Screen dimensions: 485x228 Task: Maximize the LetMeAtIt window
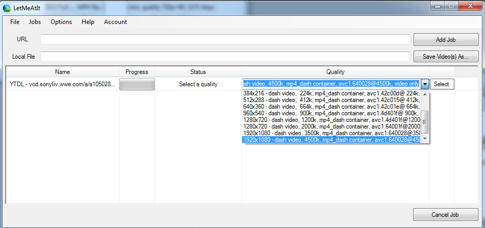[x=451, y=6]
